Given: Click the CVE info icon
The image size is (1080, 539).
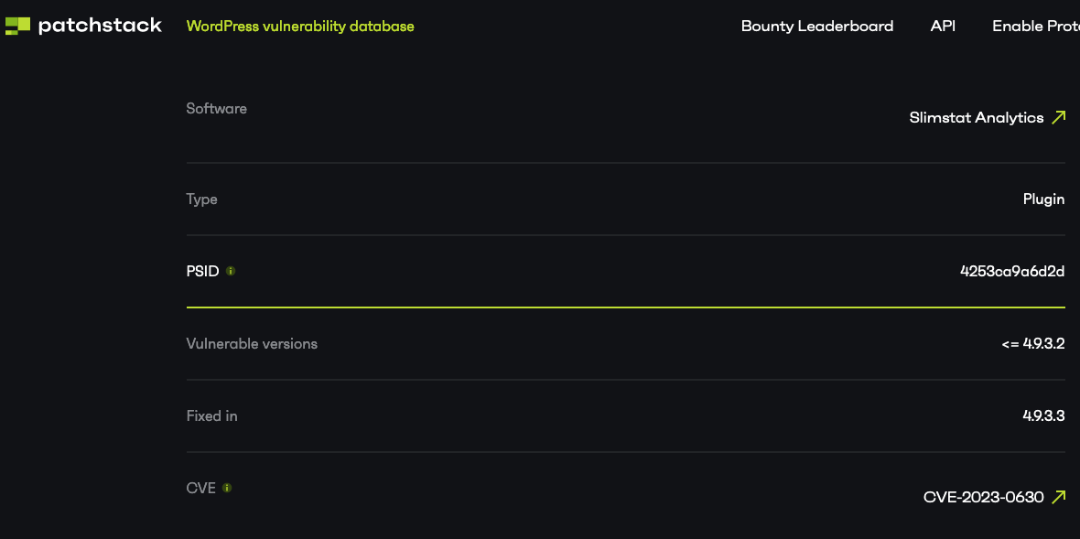Looking at the screenshot, I should (x=227, y=488).
